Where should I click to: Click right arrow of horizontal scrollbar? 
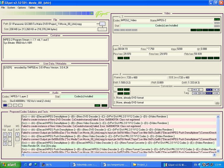click(214, 155)
